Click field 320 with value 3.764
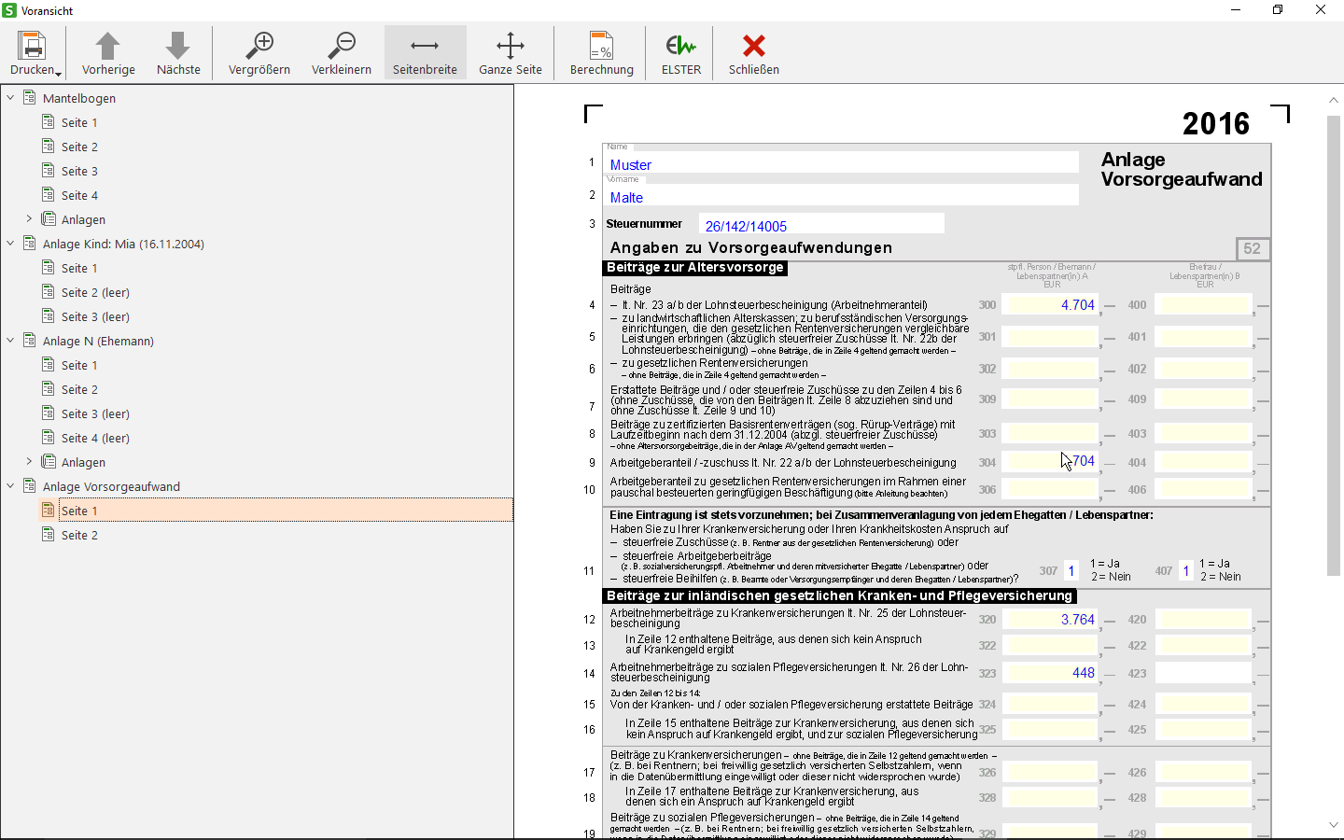Image resolution: width=1344 pixels, height=840 pixels. [x=1052, y=620]
